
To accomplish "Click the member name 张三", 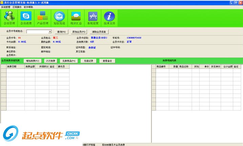I will tap(55, 38).
